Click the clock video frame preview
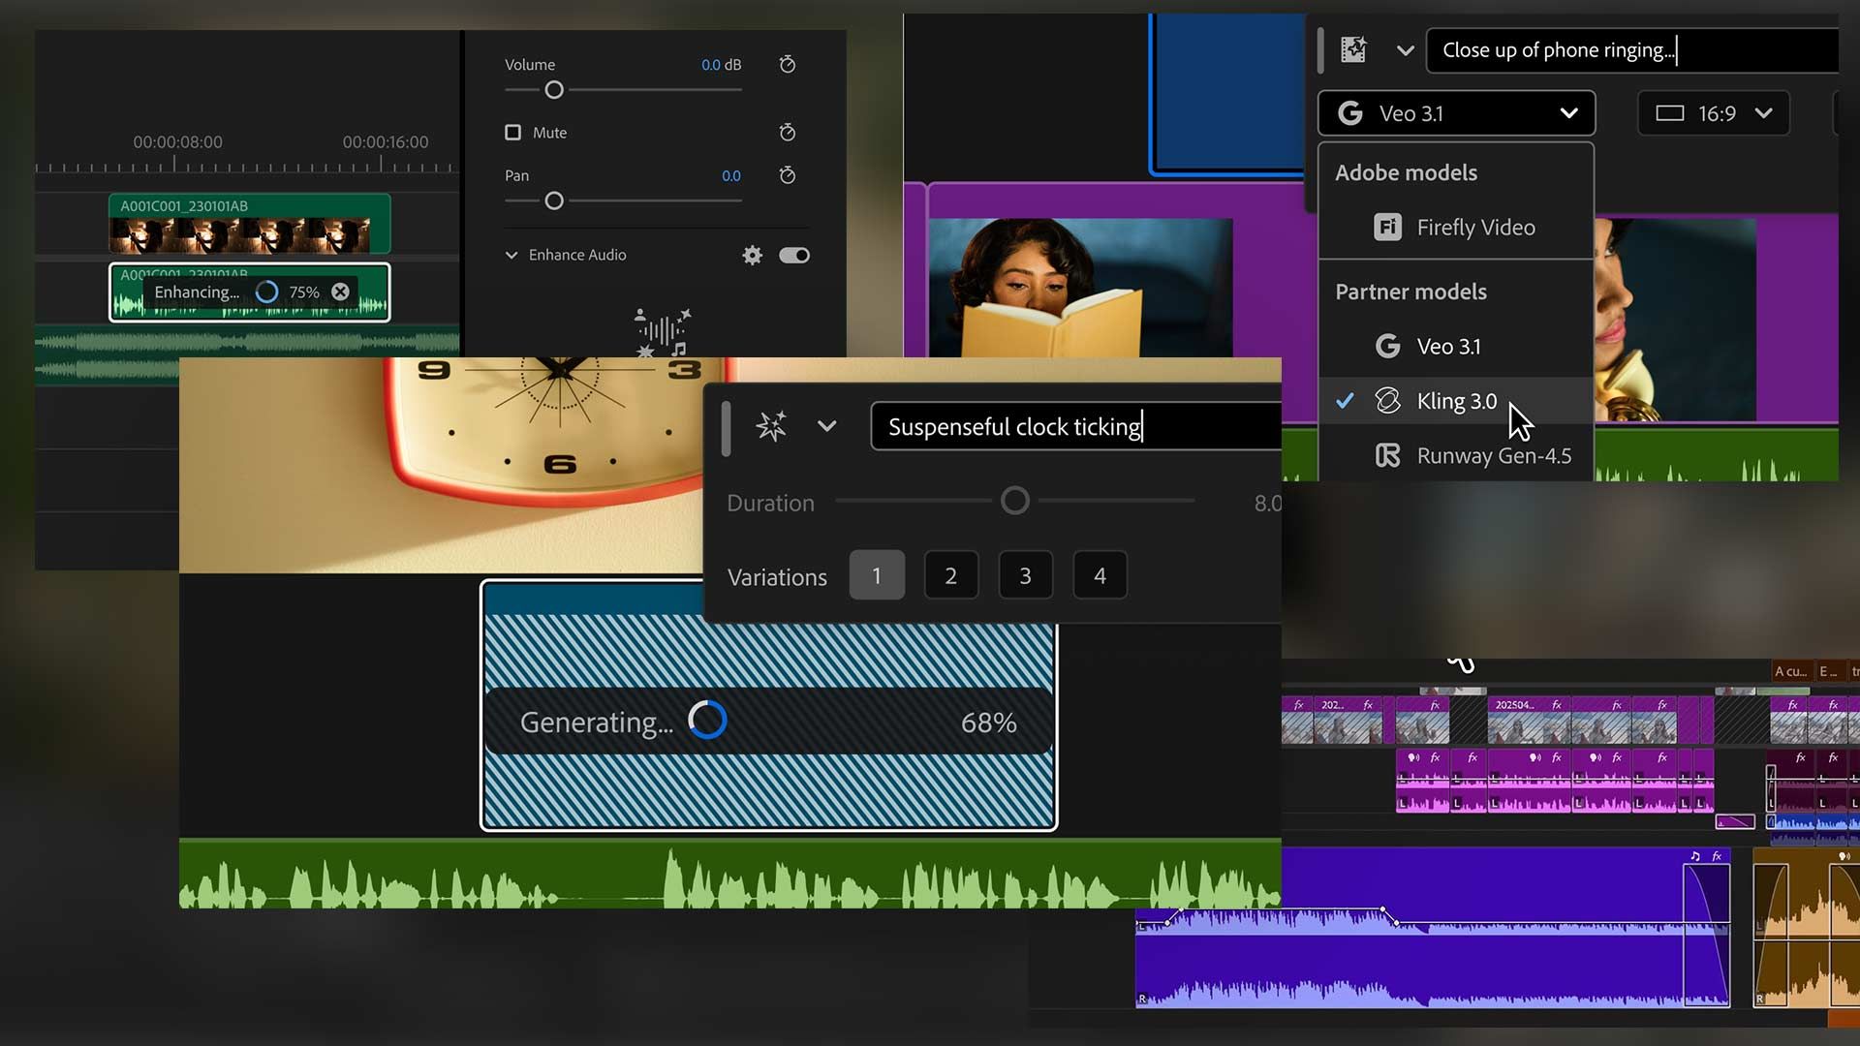This screenshot has width=1860, height=1046. click(x=441, y=465)
